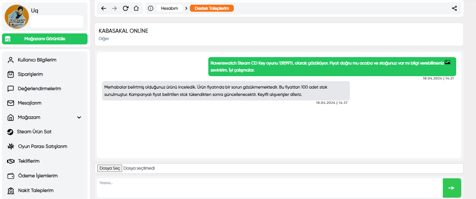This screenshot has height=199, width=476.
Task: Open the Mağazam menu label
Action: click(29, 118)
